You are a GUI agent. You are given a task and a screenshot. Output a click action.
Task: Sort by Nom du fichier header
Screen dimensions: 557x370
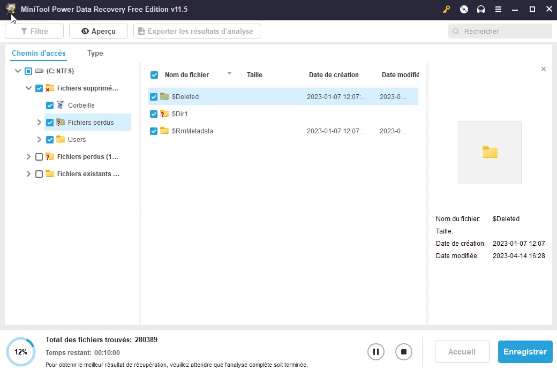(187, 75)
